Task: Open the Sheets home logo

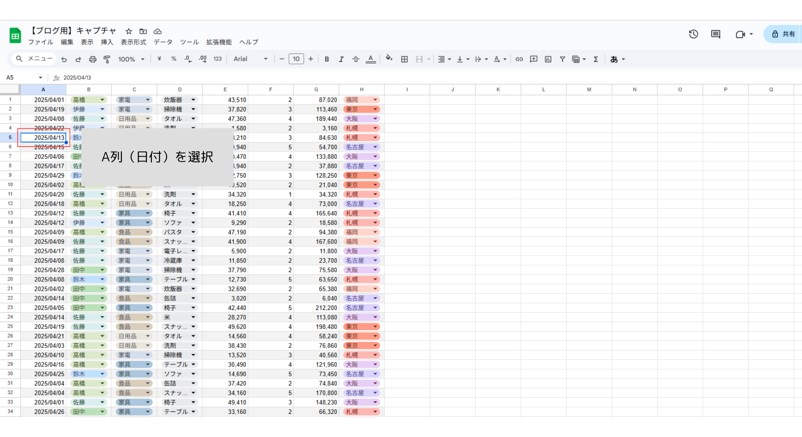Action: [x=15, y=36]
